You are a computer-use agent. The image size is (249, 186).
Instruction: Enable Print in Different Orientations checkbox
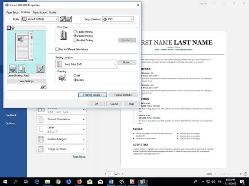72,49
